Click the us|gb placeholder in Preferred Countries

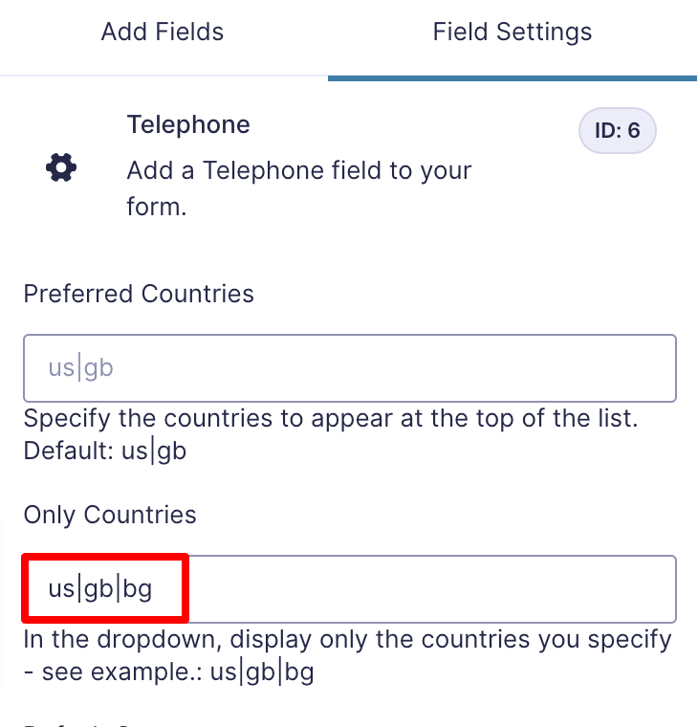(80, 368)
